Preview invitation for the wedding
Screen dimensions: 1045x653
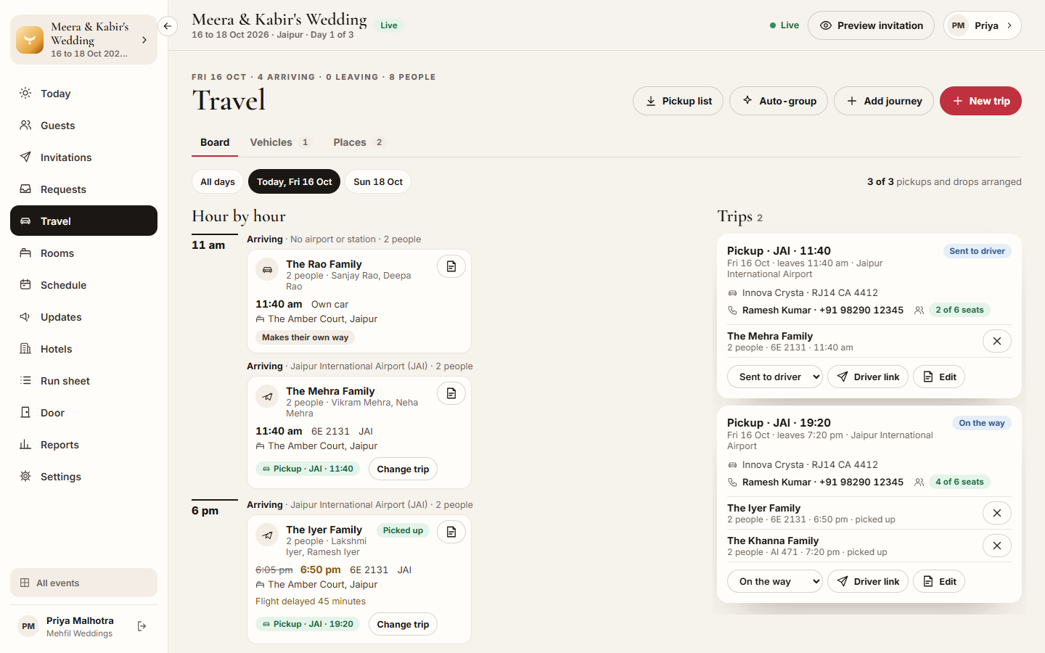(871, 25)
